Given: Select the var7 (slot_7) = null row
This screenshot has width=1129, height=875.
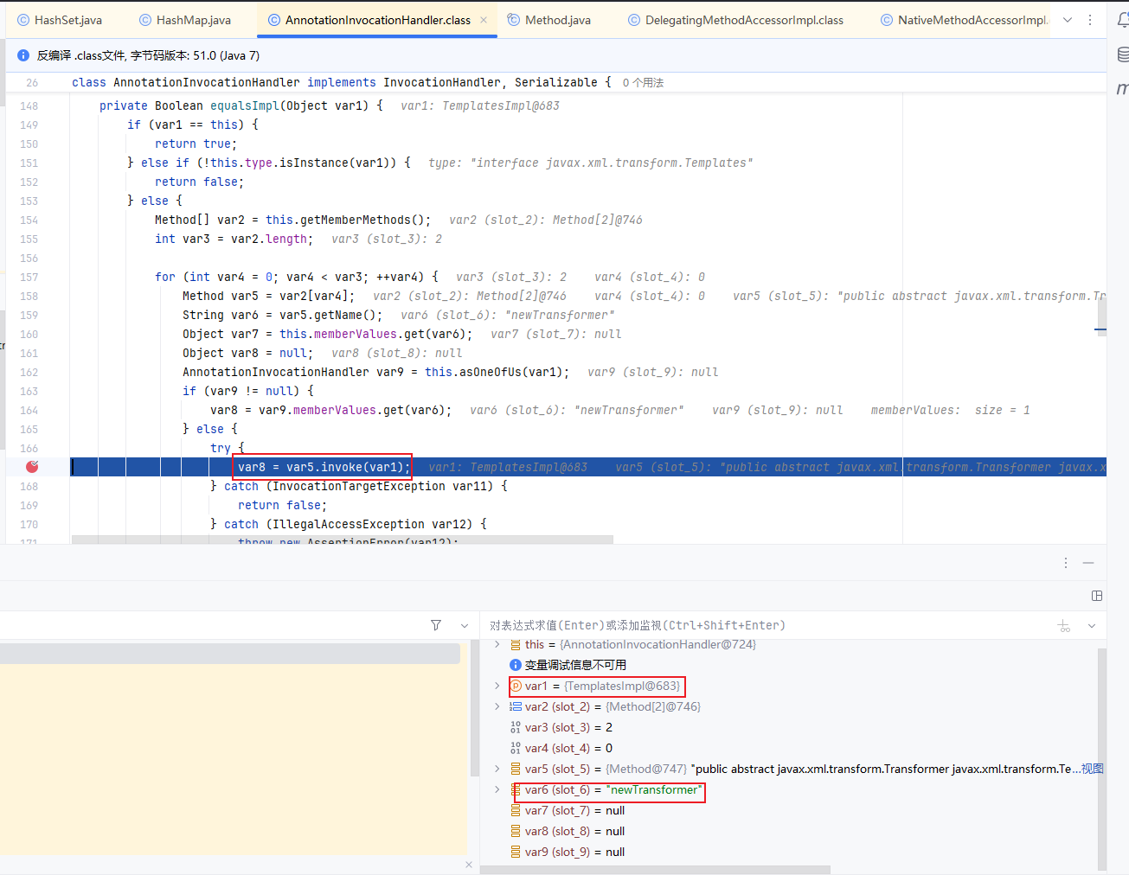Looking at the screenshot, I should coord(789,810).
